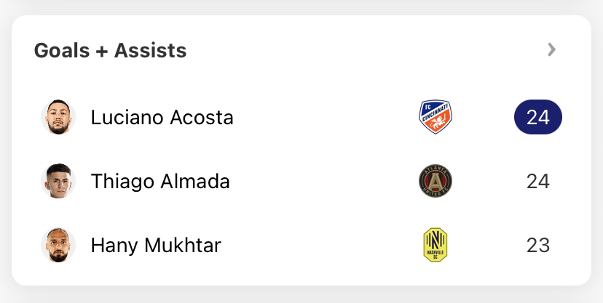Select Hany Mukhtar's profile picture
603x303 pixels.
click(x=58, y=245)
